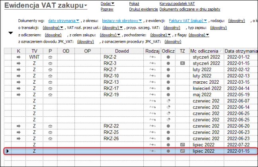Screen dimensions: 258x167
Task: Click typ zapisu (dowolny) link
Action: [x=218, y=28]
